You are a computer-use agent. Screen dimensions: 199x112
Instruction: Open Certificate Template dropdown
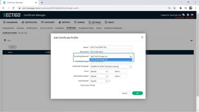111,67
